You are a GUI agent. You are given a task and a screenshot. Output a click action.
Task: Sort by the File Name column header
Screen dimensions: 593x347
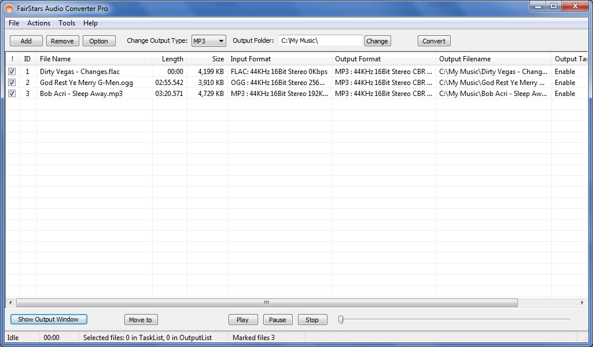[94, 59]
